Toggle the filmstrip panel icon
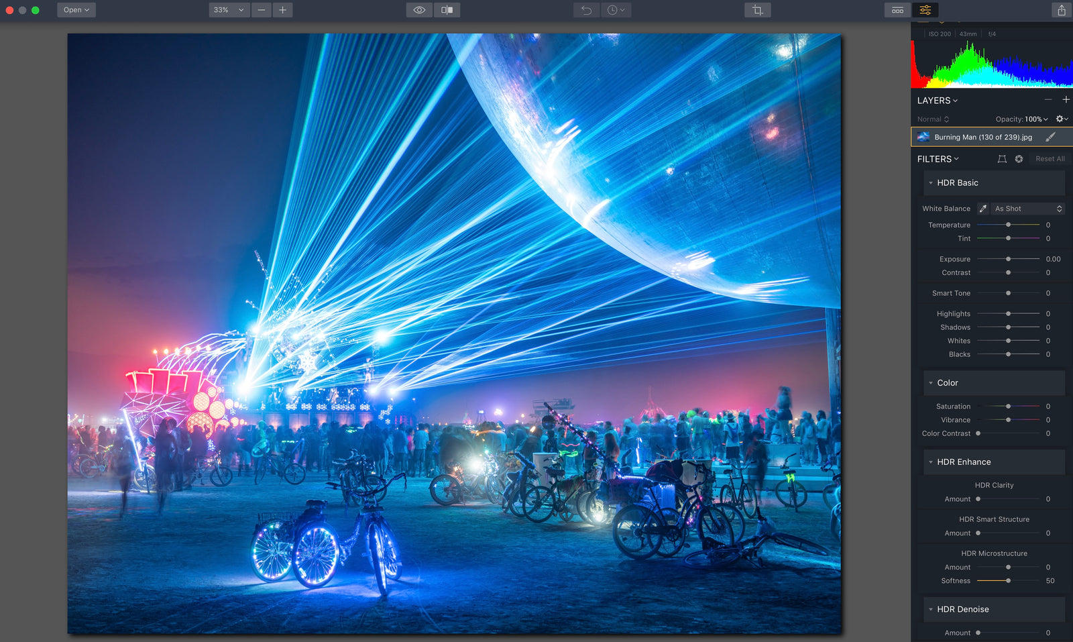Image resolution: width=1073 pixels, height=642 pixels. pos(897,10)
